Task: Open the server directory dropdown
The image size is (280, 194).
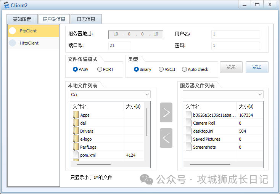Action: click(x=223, y=95)
